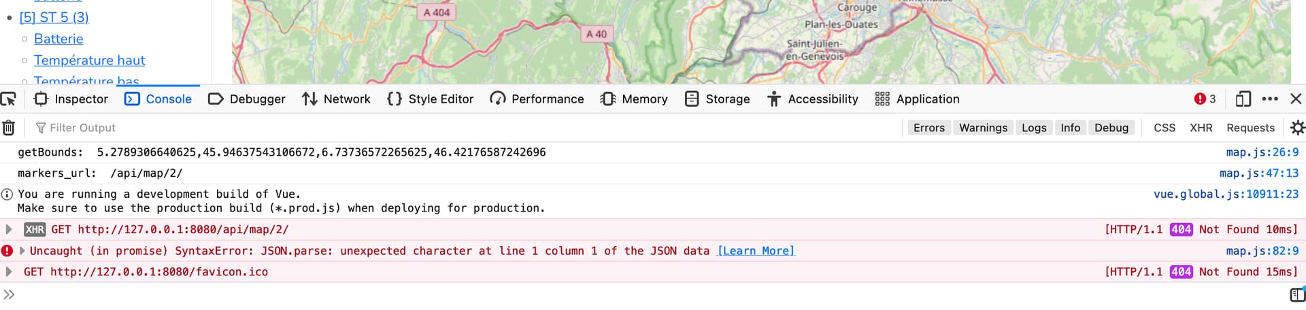Close the developer tools panel
The image size is (1306, 310).
[x=1296, y=99]
